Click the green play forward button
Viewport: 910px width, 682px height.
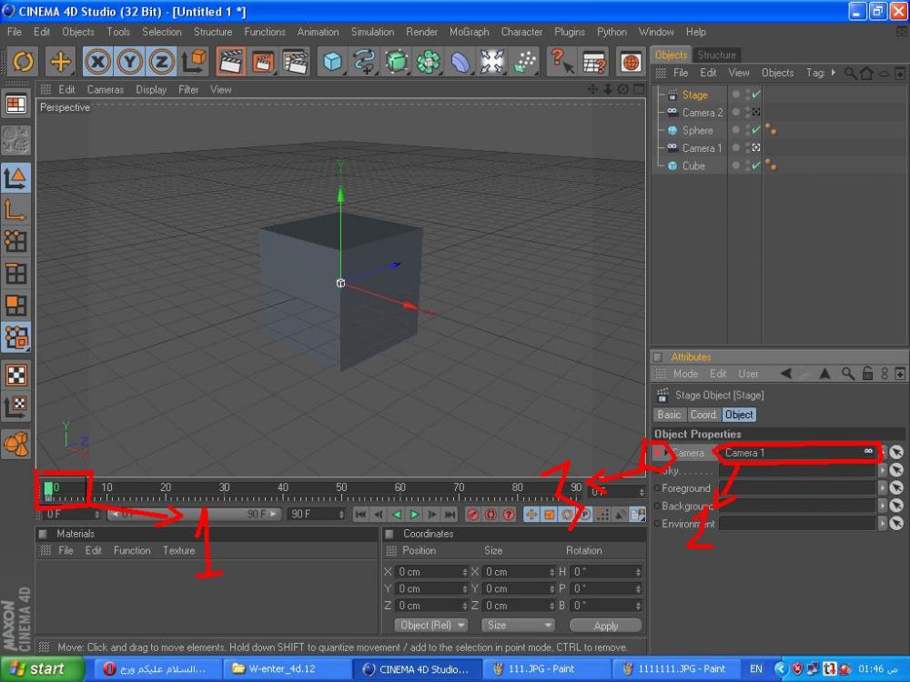414,515
